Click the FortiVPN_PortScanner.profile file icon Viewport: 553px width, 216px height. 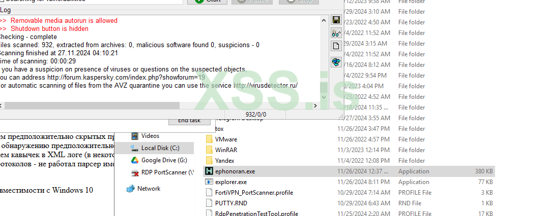coord(209,193)
